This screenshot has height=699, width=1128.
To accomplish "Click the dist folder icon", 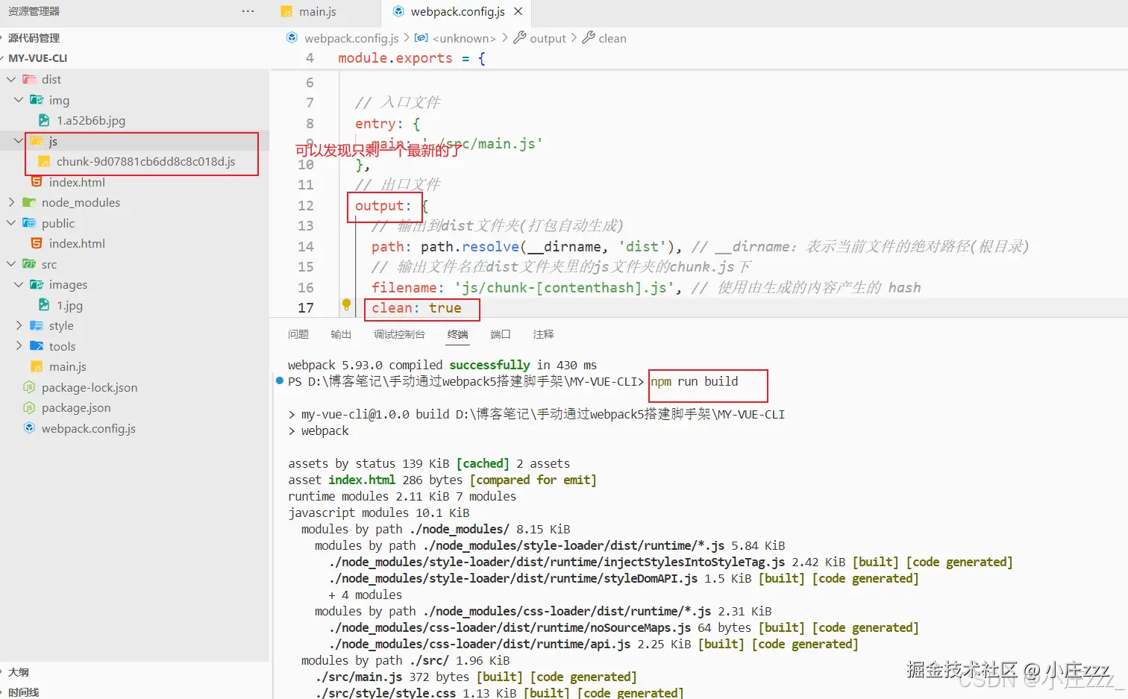I will coord(29,79).
